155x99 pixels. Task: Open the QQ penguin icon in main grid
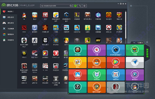pos(24,15)
